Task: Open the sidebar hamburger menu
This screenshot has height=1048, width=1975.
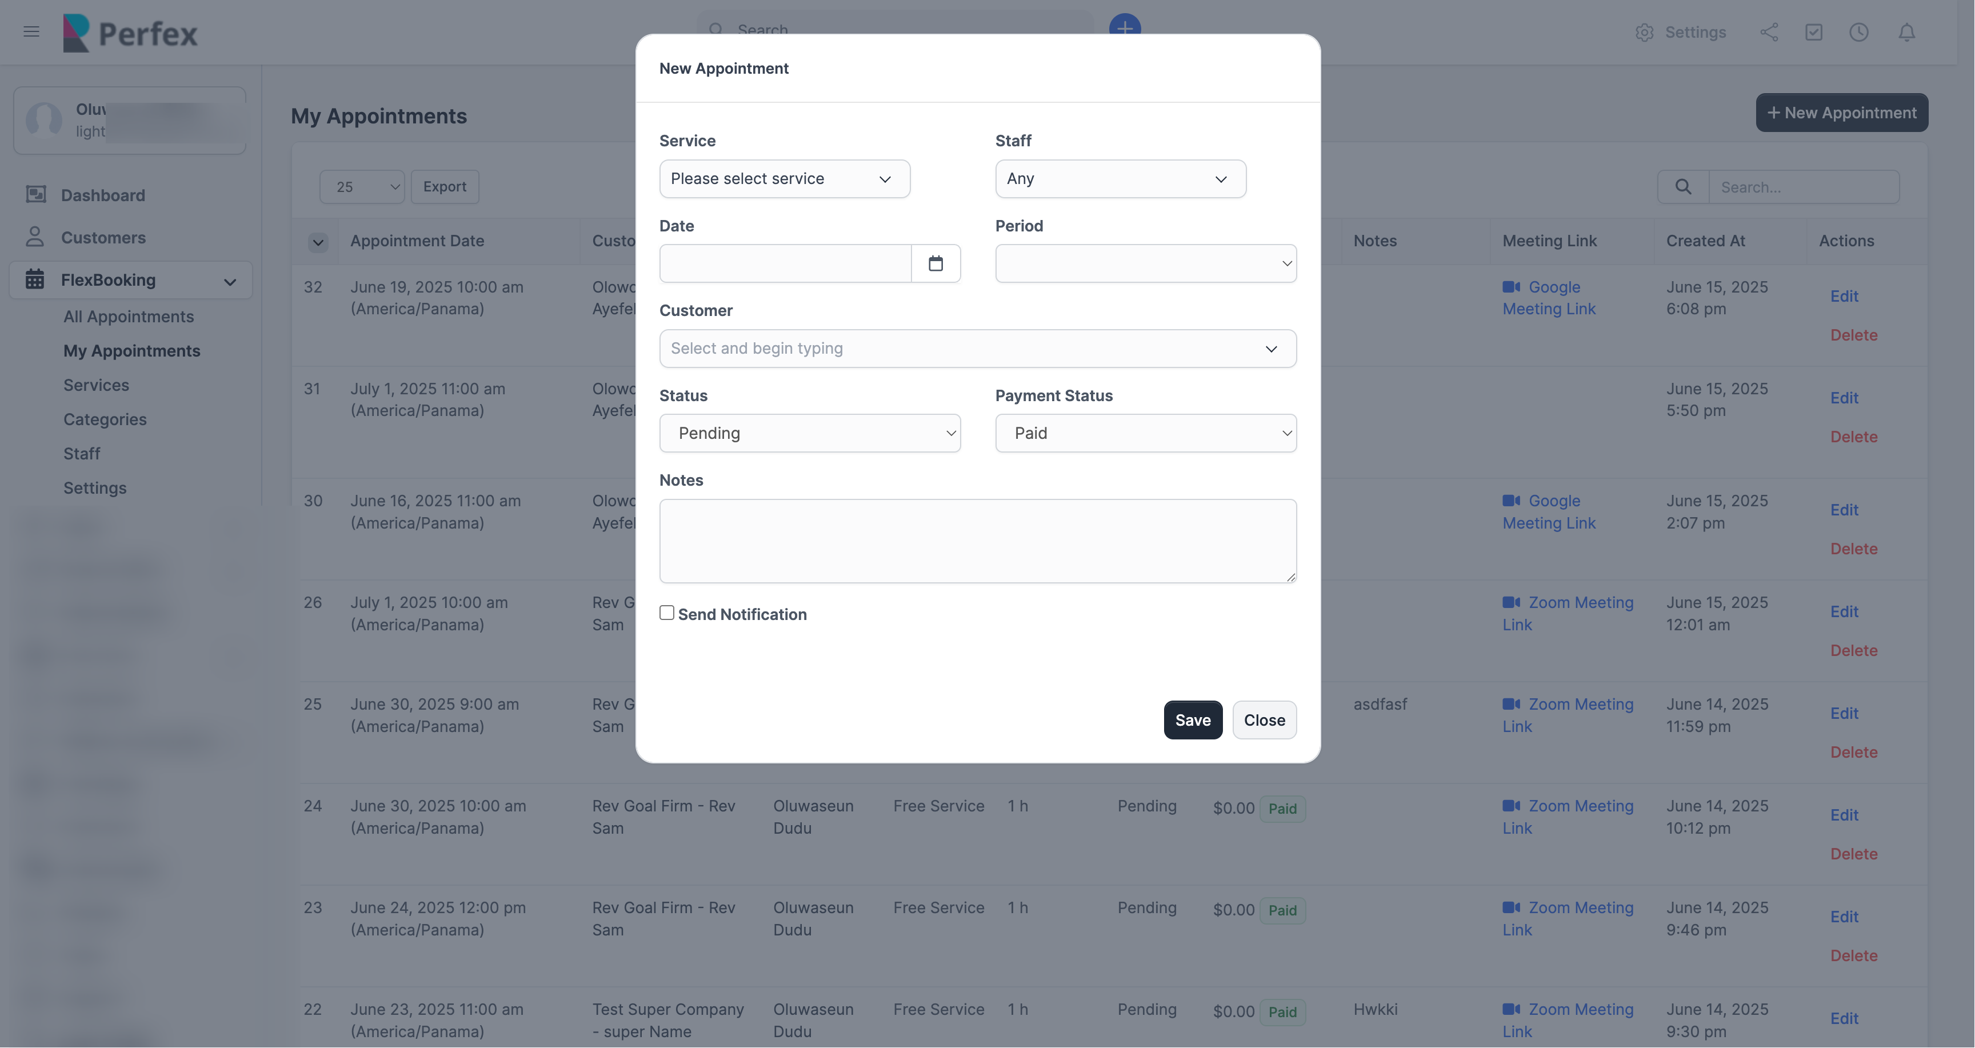Action: click(x=31, y=31)
